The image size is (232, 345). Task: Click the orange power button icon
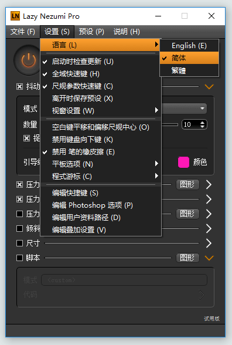(x=28, y=60)
